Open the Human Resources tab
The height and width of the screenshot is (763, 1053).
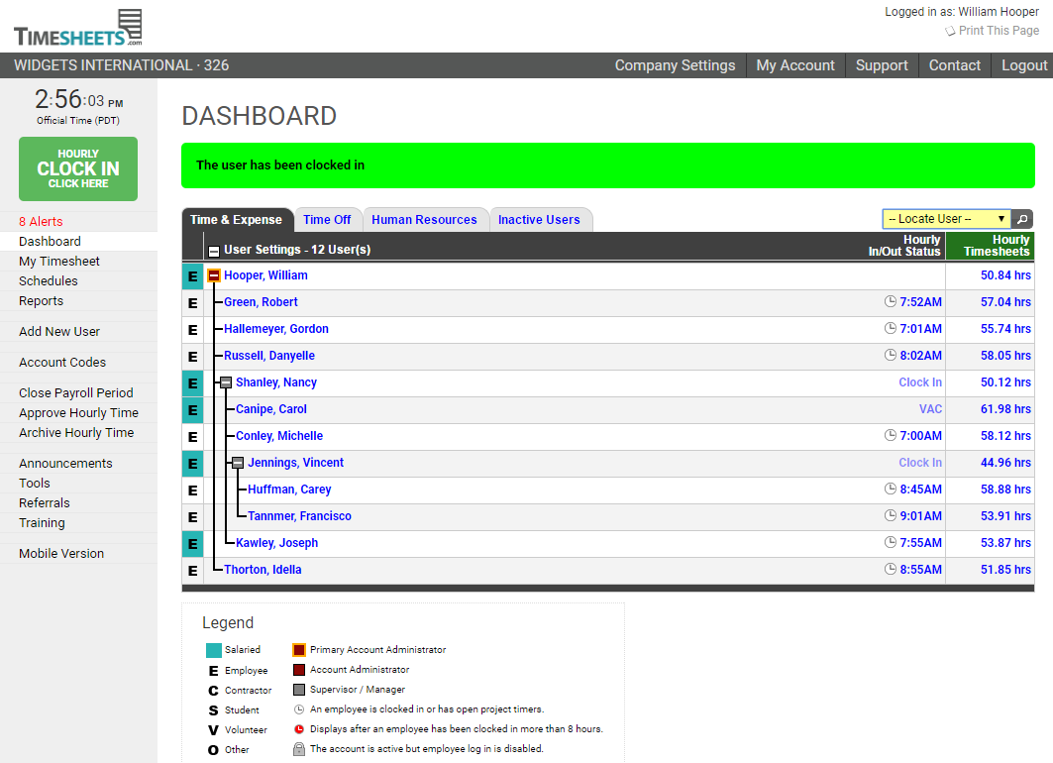click(424, 220)
